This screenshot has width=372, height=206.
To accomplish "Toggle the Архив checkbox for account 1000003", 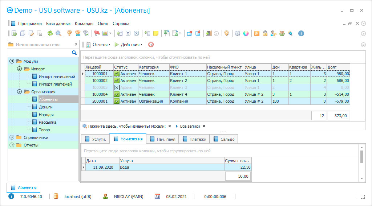I will point(117,87).
